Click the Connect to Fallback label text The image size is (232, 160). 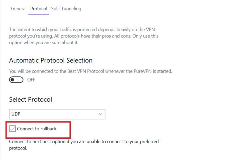37,129
